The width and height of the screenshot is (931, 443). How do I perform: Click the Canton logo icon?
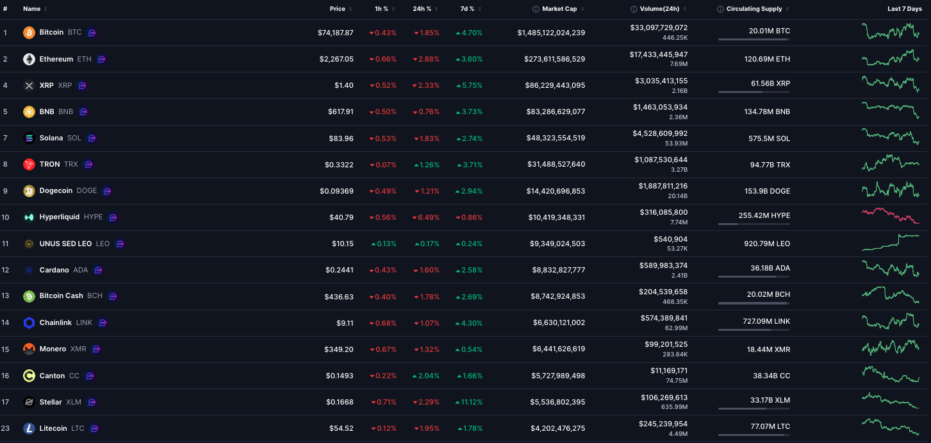coord(29,376)
